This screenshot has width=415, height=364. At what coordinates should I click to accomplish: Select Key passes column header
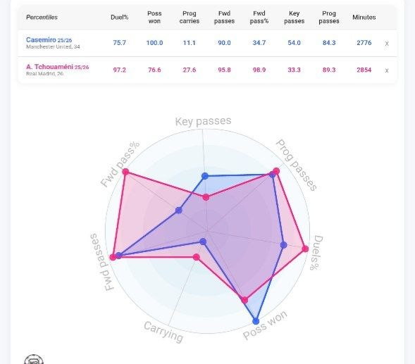[x=294, y=17]
